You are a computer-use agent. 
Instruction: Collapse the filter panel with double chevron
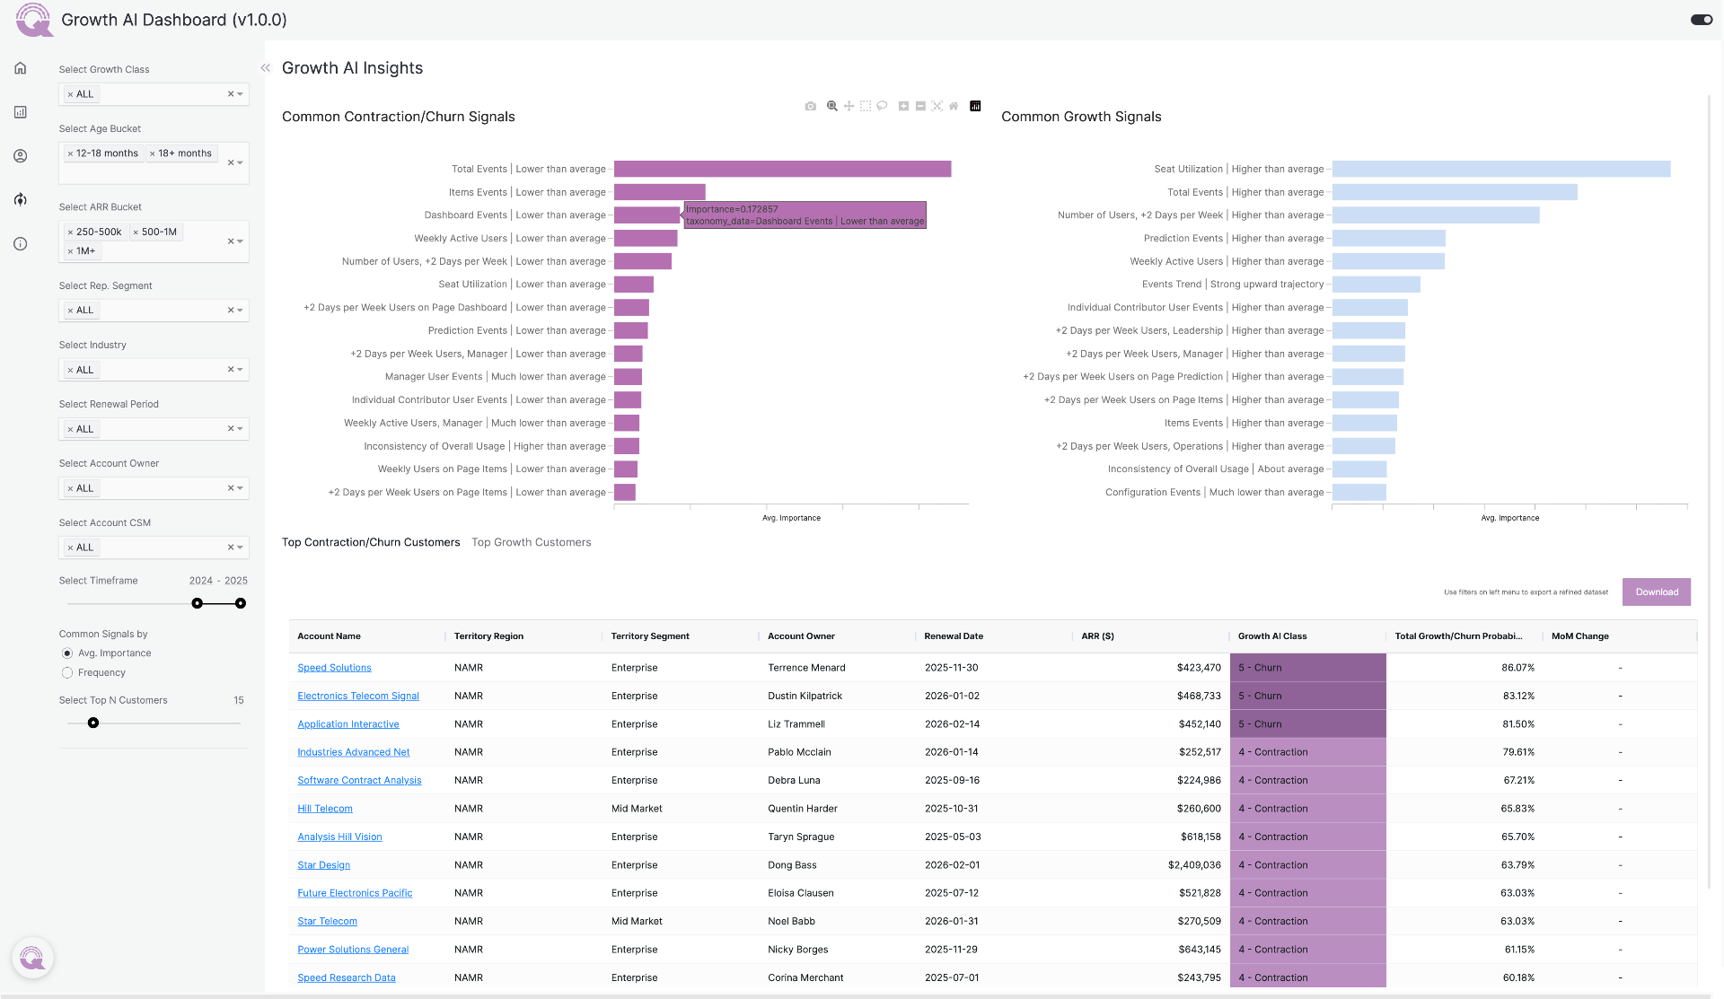pos(266,68)
